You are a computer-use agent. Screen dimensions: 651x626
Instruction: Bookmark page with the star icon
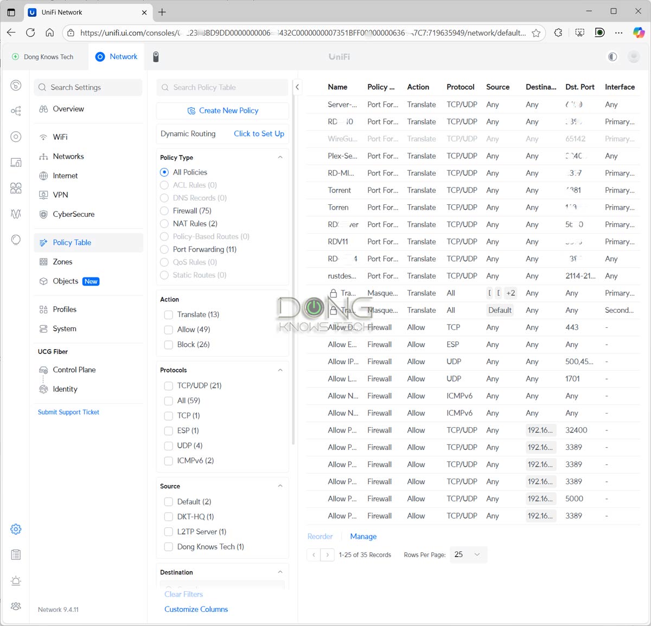click(536, 33)
